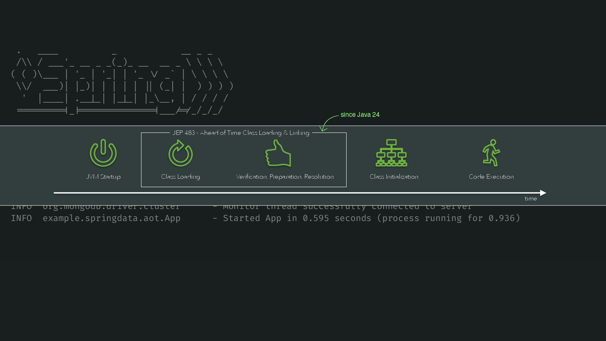This screenshot has height=341, width=606.
Task: Select the Class Loading circular arrow icon
Action: (x=180, y=153)
